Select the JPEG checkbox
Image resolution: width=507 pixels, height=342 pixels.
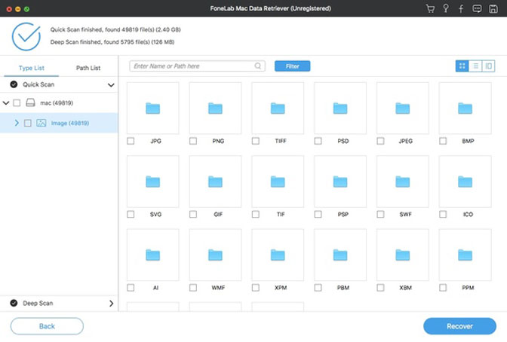[x=380, y=141]
